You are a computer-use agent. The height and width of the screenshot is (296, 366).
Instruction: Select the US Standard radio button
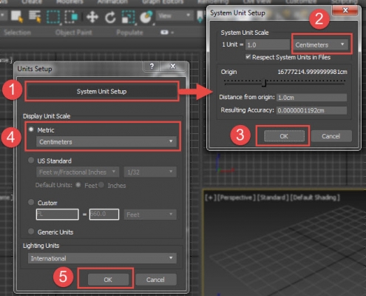pyautogui.click(x=31, y=161)
